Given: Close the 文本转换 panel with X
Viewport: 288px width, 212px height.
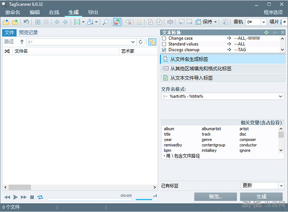Looking at the screenshot, I should [283, 32].
